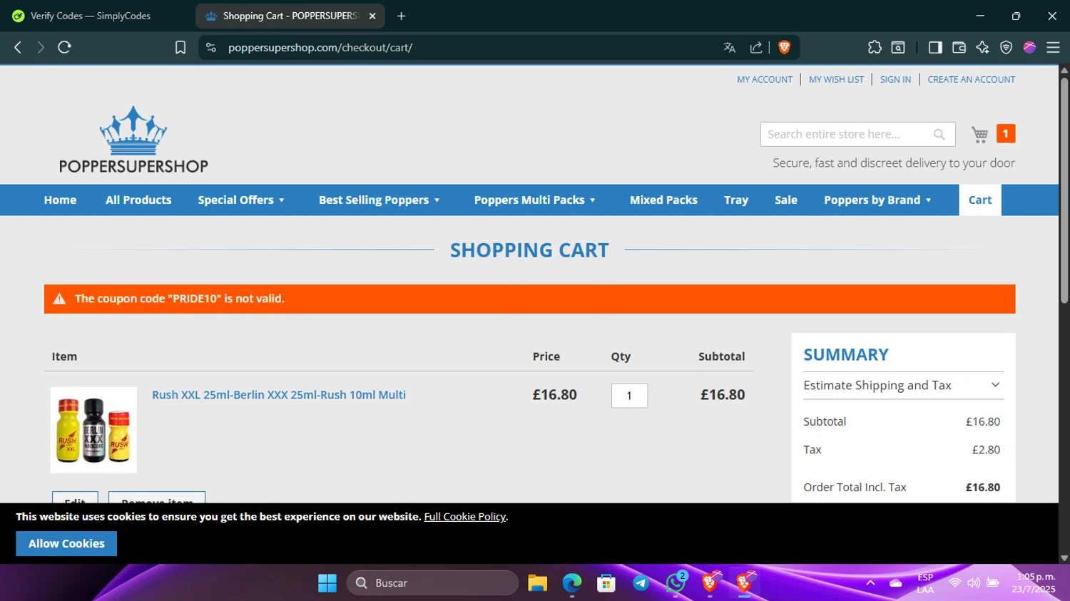Click the translate page icon
The width and height of the screenshot is (1070, 601).
click(729, 47)
